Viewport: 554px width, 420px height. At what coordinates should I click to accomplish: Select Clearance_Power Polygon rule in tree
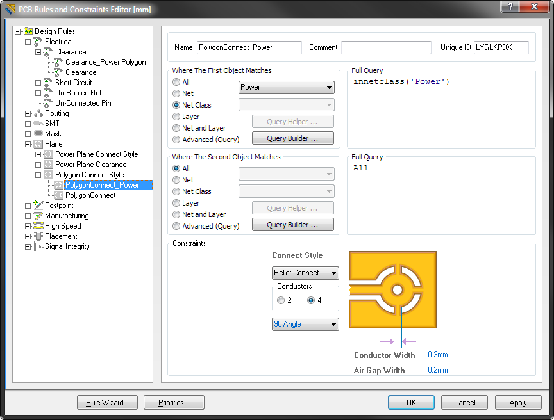click(106, 62)
